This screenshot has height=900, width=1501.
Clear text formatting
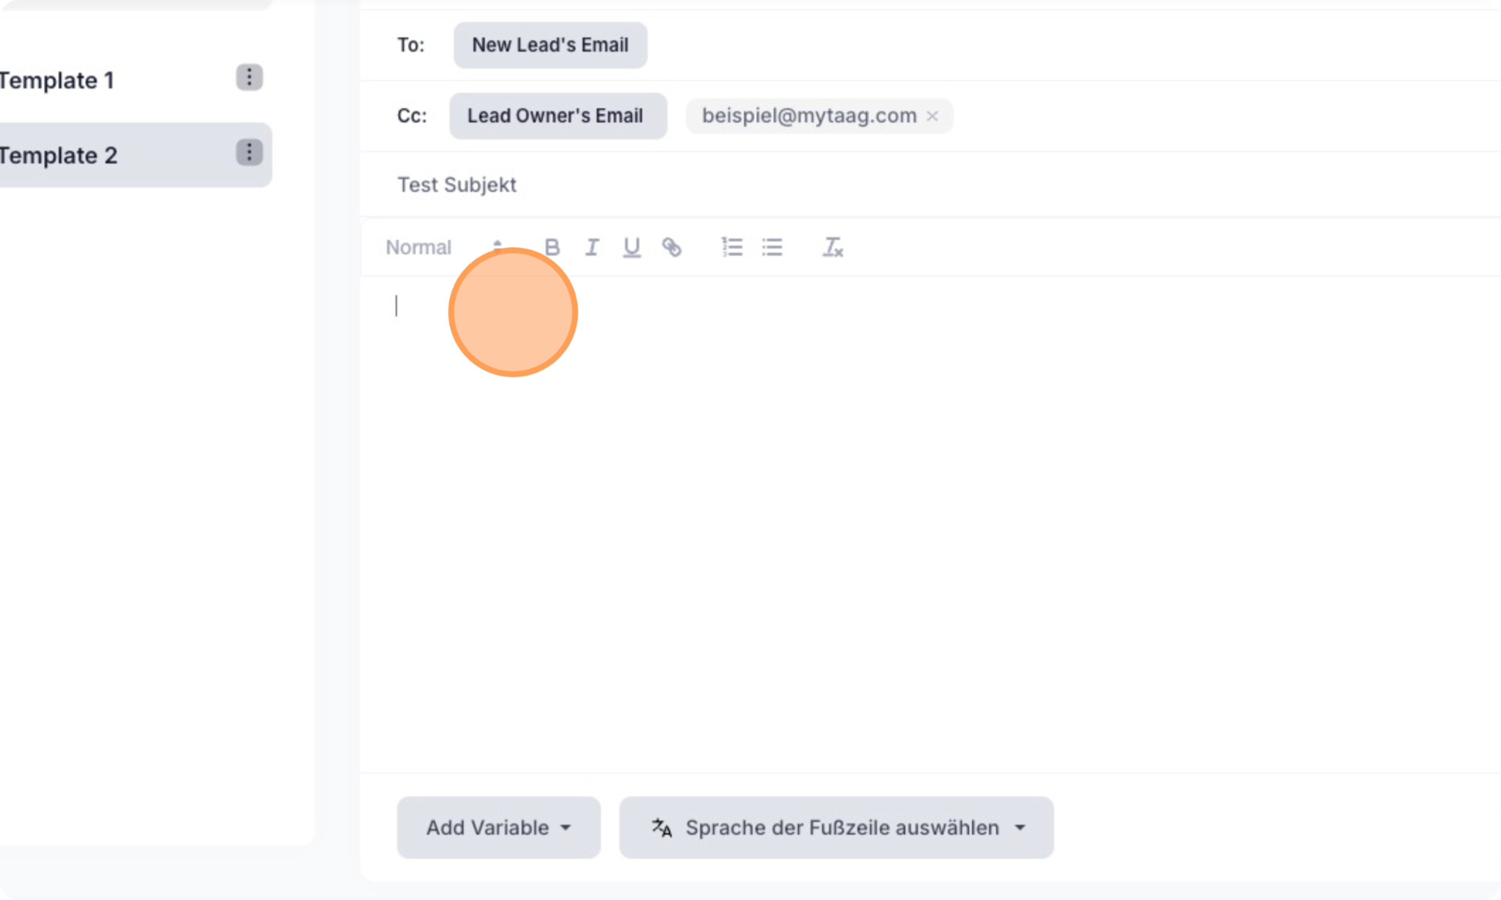832,247
